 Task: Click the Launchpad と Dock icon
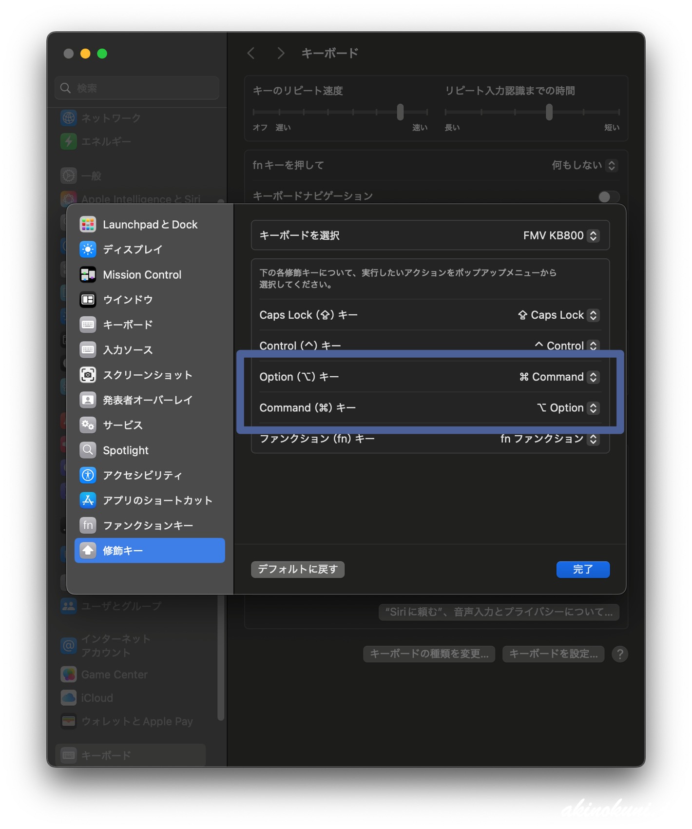[x=88, y=224]
